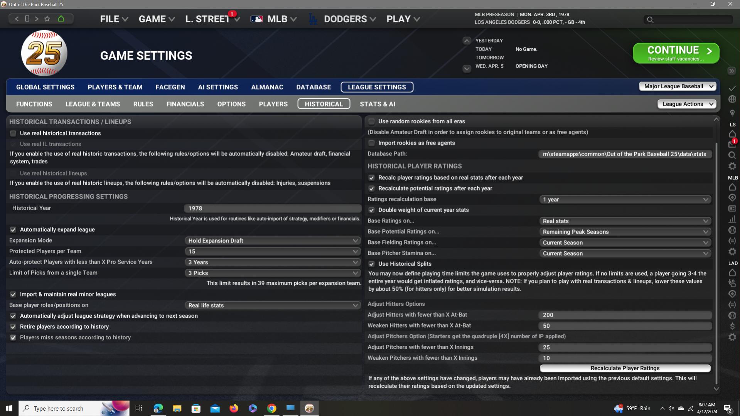Switch to the Financials tab
The width and height of the screenshot is (740, 416).
[185, 104]
